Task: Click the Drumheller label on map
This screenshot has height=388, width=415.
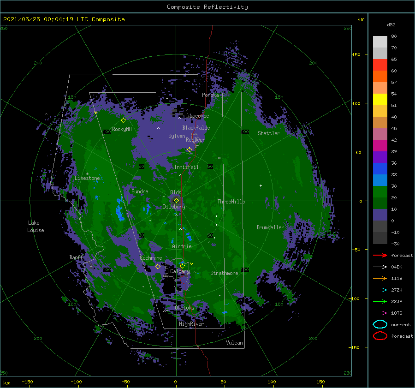Action: 270,227
